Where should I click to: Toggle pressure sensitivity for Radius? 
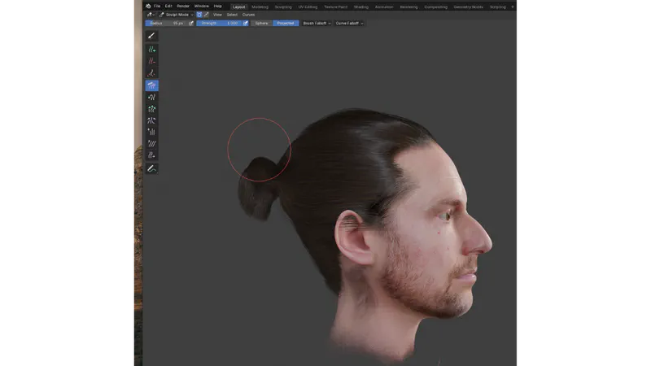pos(191,24)
